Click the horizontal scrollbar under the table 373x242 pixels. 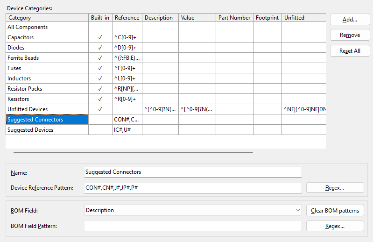[133, 152]
